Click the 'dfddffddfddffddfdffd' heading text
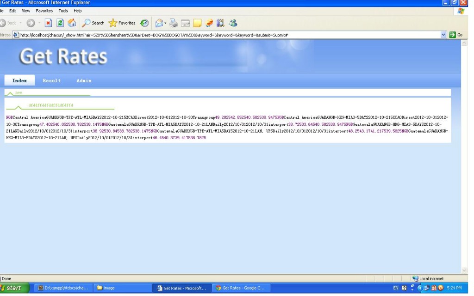474x296 pixels. [51, 105]
